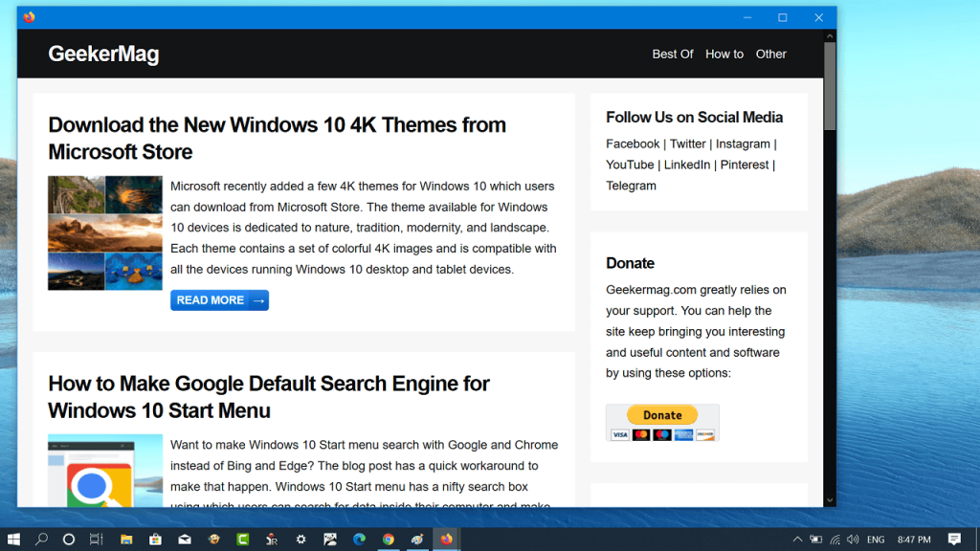Click the Show desktop sliver on the taskbar

pos(976,540)
